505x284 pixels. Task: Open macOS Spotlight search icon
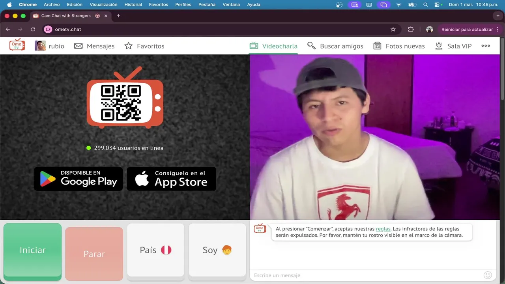[425, 5]
